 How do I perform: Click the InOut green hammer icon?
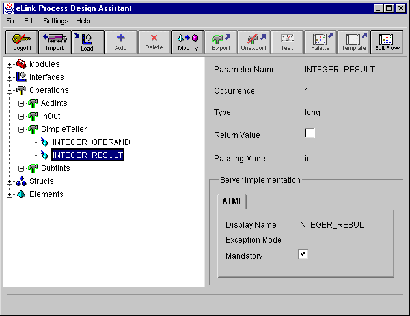[33, 116]
